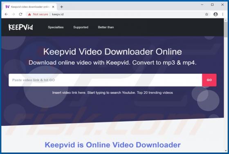Maximize the Chrome window
This screenshot has width=229, height=154.
coord(212,5)
